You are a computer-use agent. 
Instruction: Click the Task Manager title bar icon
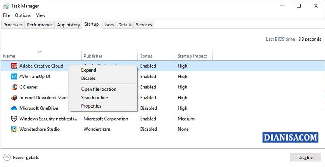pos(6,6)
